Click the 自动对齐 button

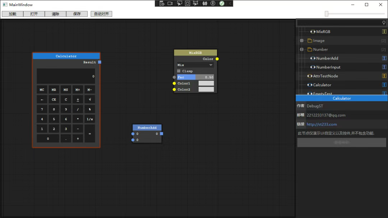pos(101,14)
